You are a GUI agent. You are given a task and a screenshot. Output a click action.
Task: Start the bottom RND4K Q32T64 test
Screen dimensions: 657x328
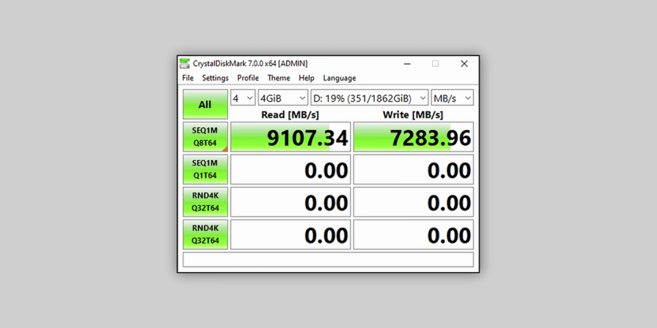click(205, 234)
